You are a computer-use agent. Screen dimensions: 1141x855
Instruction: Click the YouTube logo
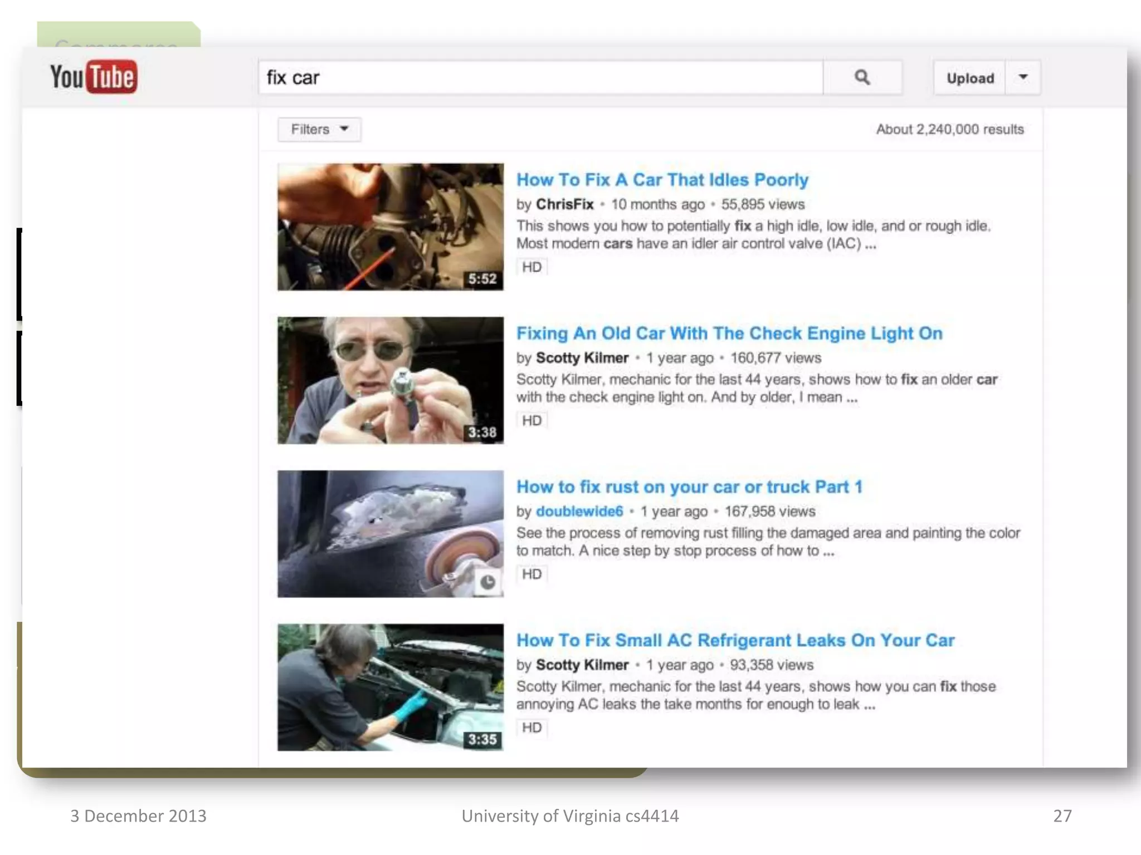pyautogui.click(x=93, y=77)
